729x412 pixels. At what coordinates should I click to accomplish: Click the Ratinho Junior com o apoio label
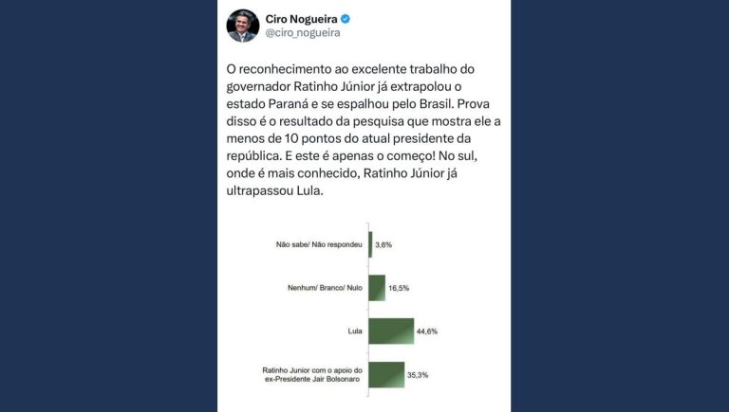click(x=312, y=375)
